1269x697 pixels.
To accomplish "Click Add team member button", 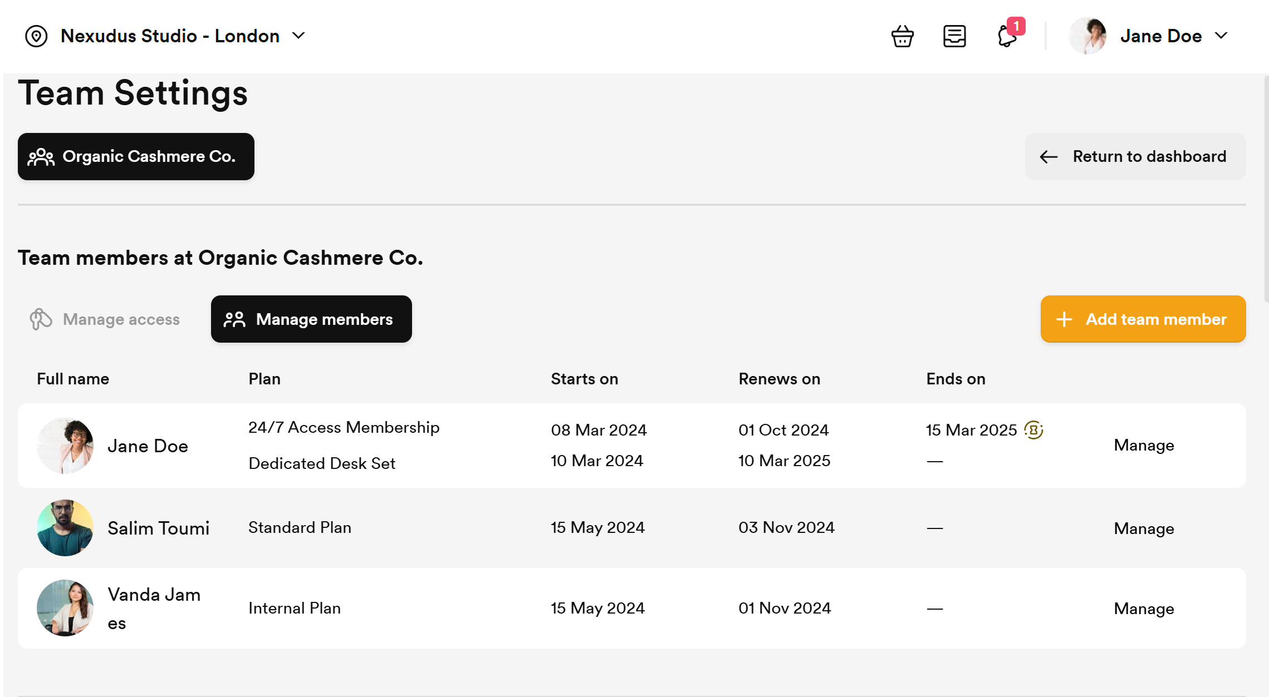I will pos(1143,319).
